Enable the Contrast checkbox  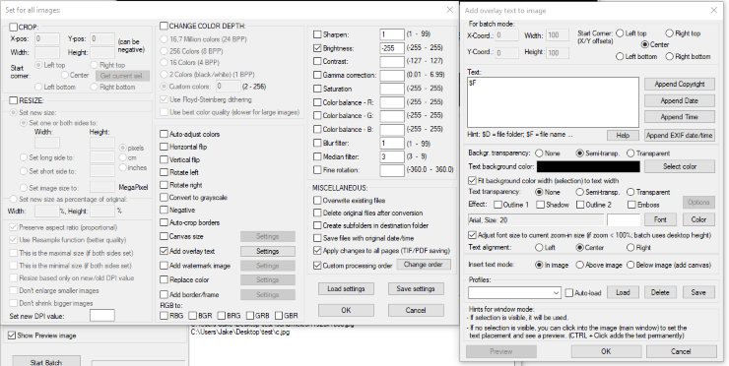pyautogui.click(x=317, y=61)
